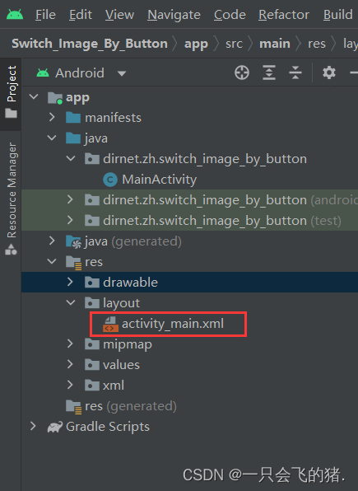This screenshot has height=491, width=358.
Task: Collapse the layout folder chevron
Action: (71, 302)
